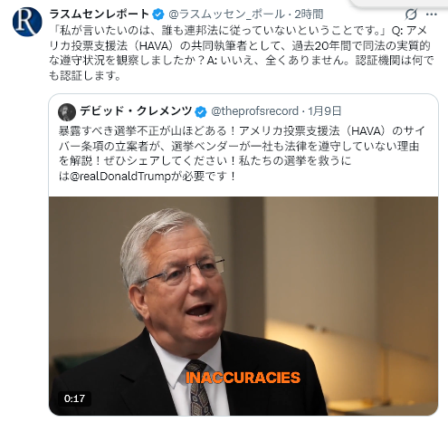Open the three-dot more options menu
The height and width of the screenshot is (422, 448).
pyautogui.click(x=432, y=14)
